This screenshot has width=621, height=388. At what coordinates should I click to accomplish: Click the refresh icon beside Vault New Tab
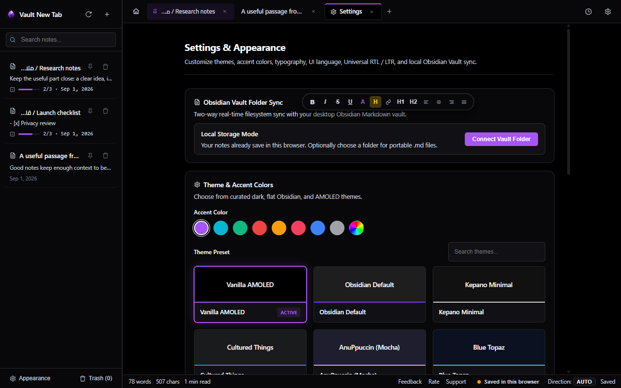(88, 15)
